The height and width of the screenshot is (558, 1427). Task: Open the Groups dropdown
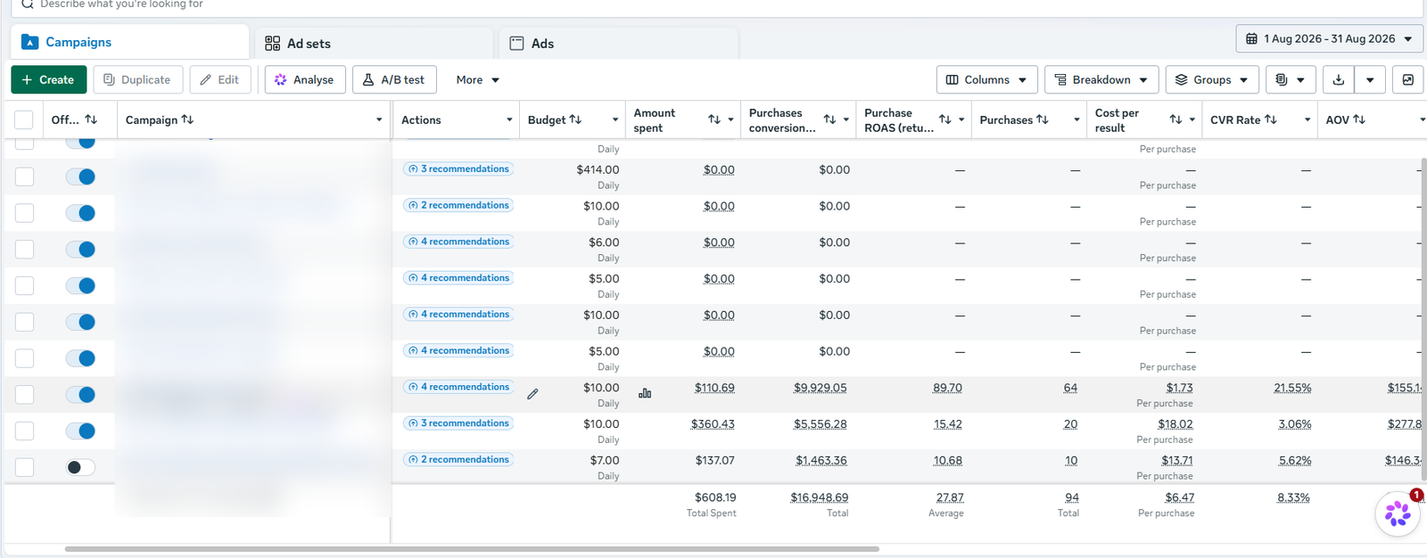[x=1212, y=79]
